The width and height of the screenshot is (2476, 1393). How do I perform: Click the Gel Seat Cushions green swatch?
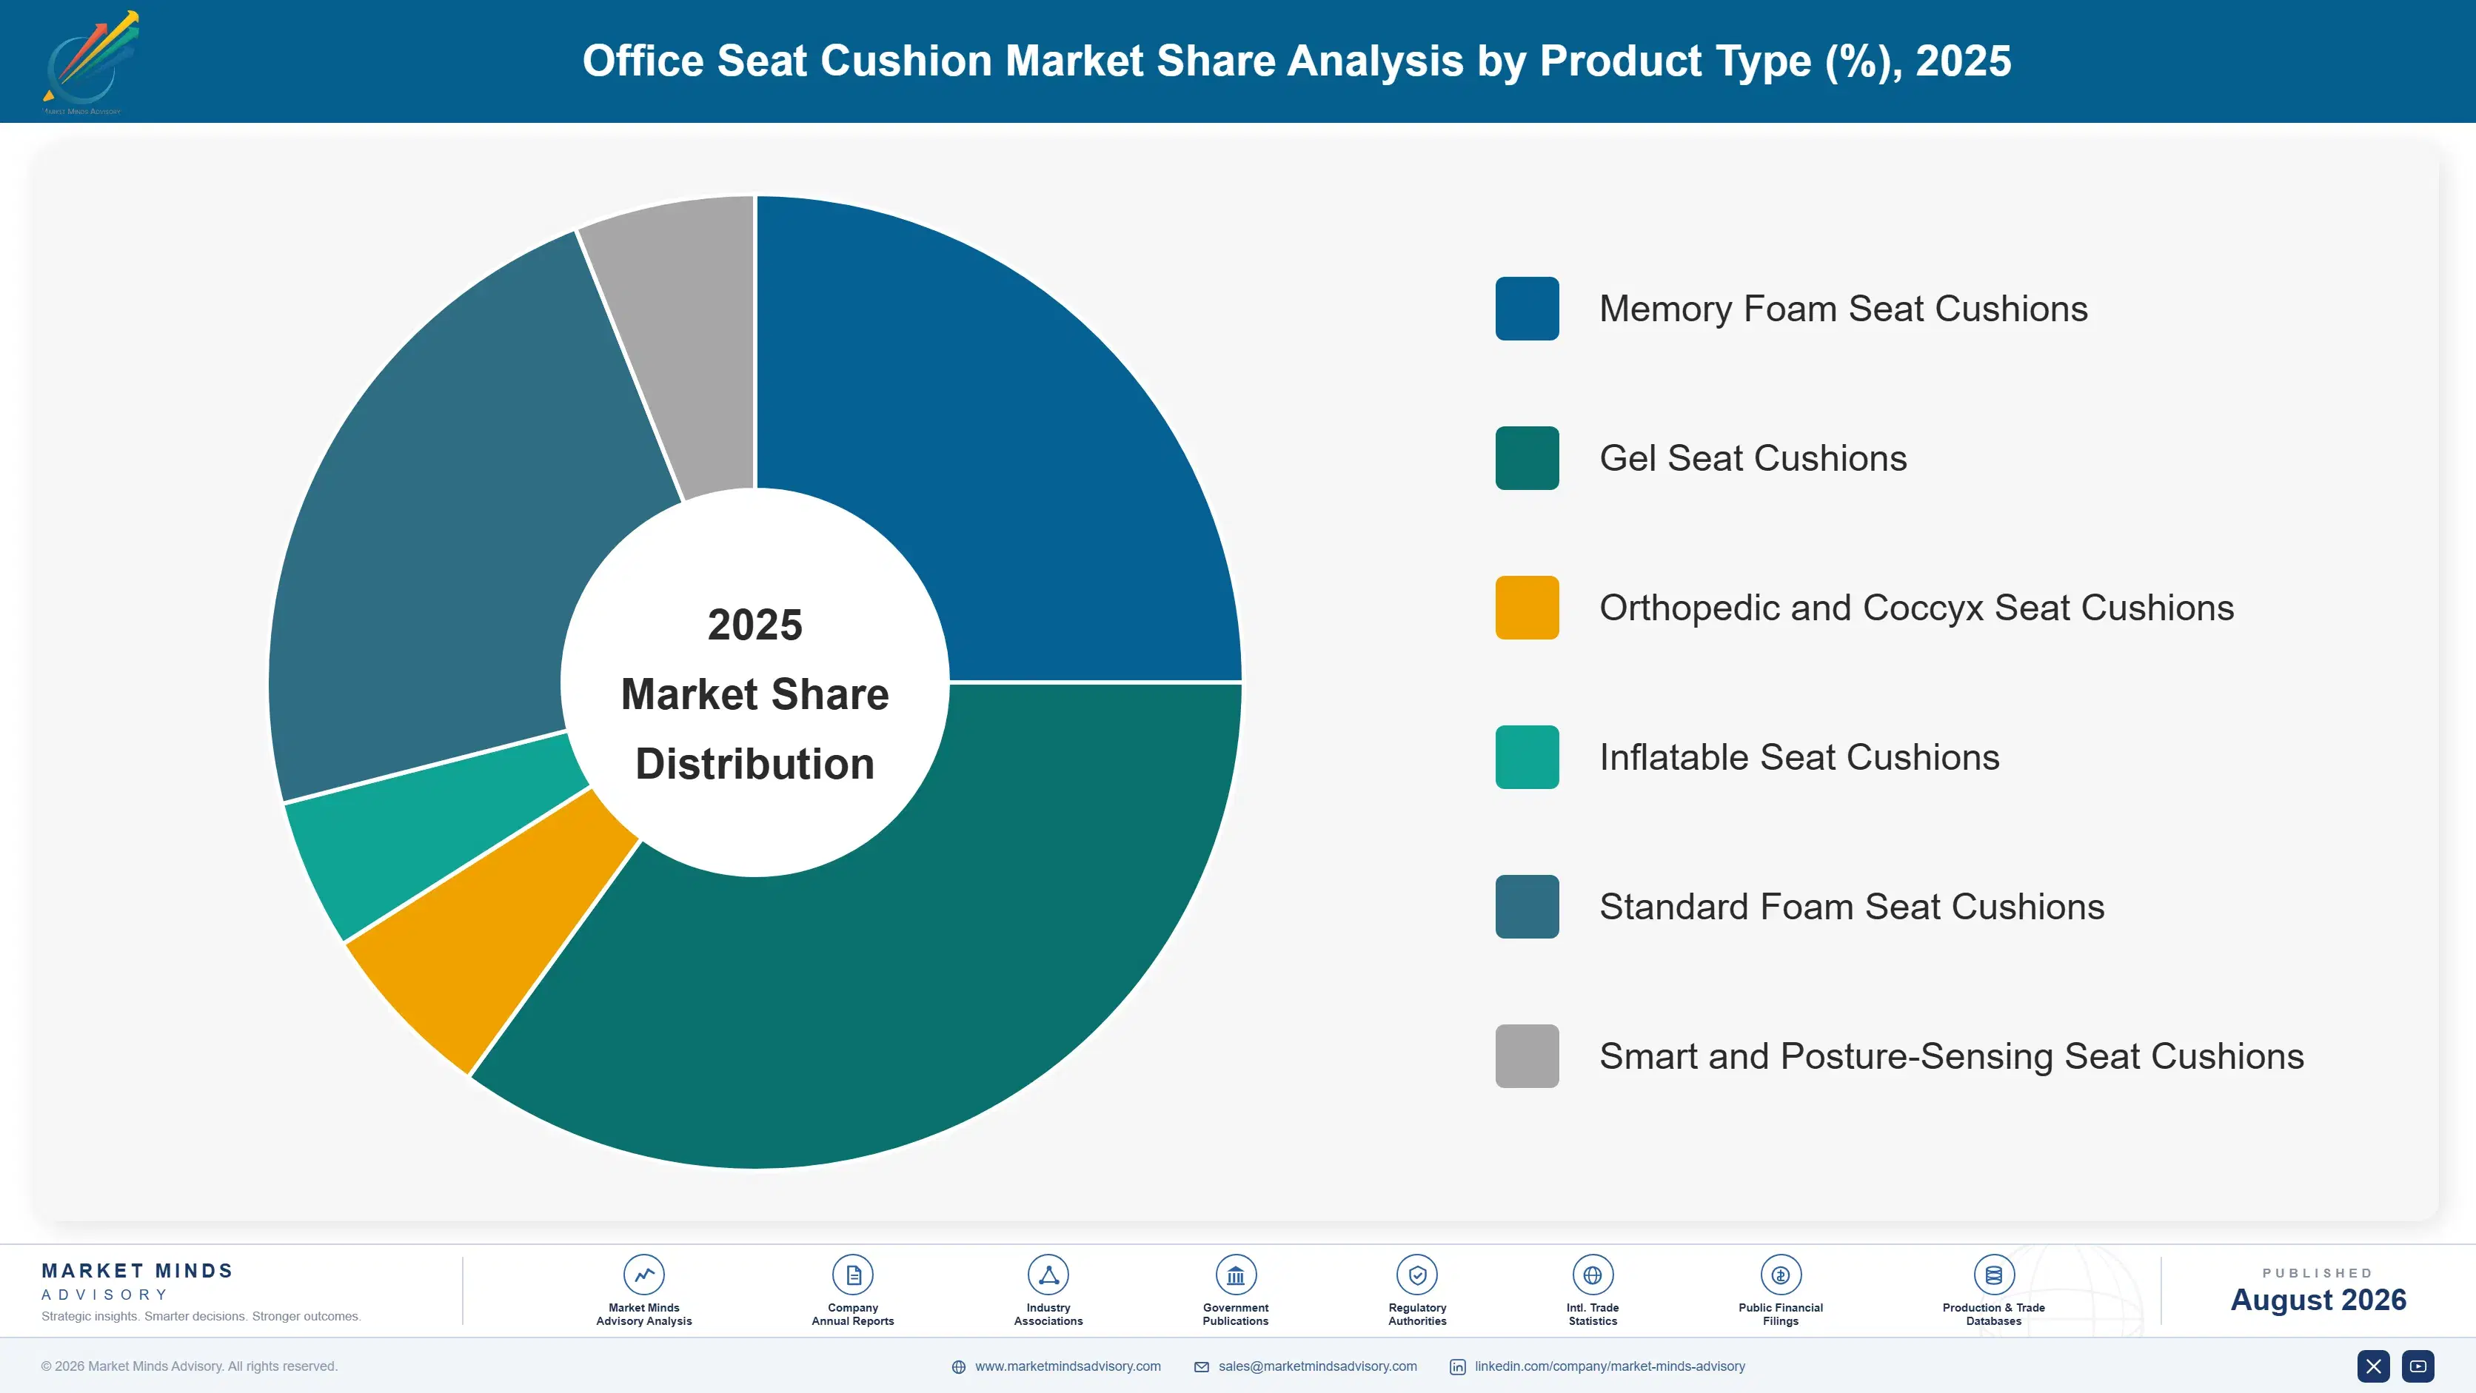pos(1526,458)
